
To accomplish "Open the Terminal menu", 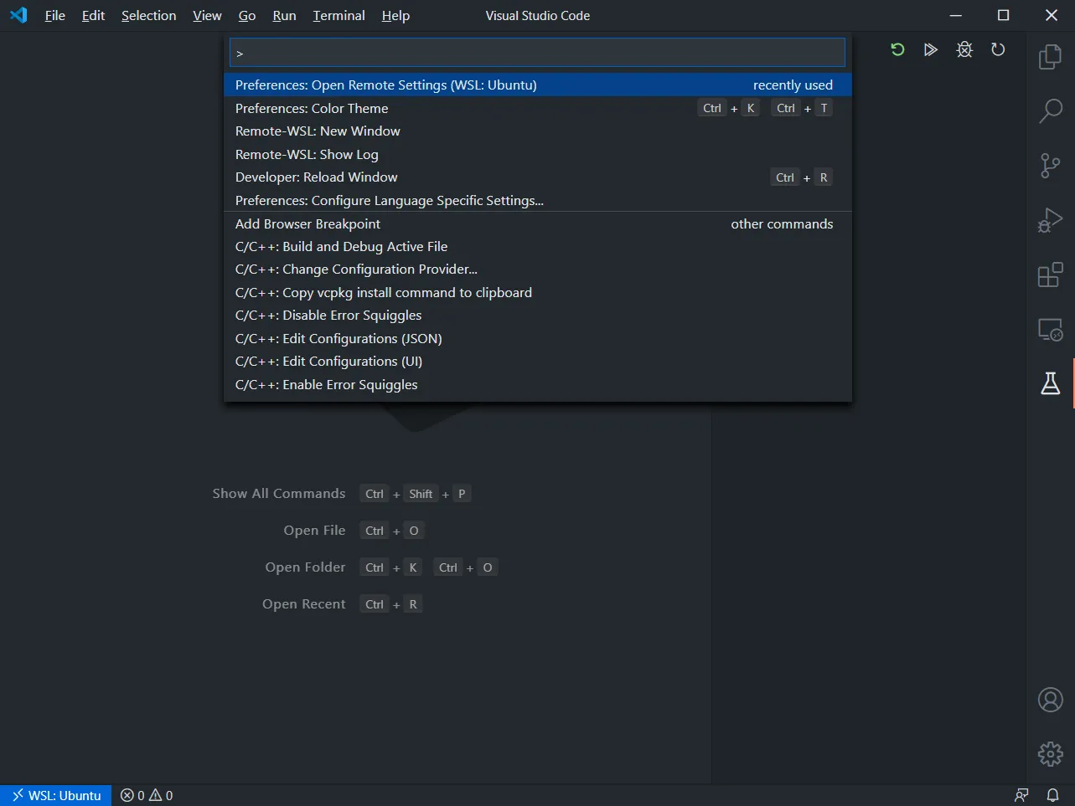I will pyautogui.click(x=339, y=15).
